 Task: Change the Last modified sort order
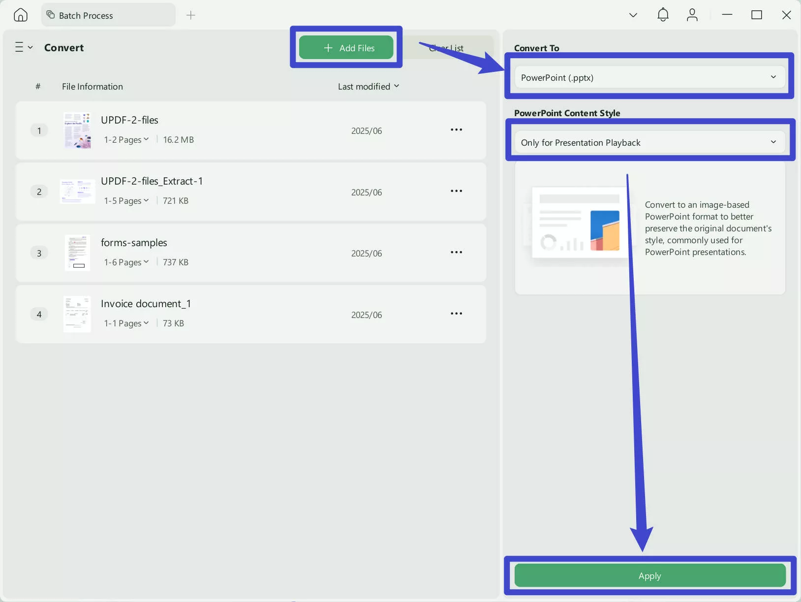coord(369,87)
